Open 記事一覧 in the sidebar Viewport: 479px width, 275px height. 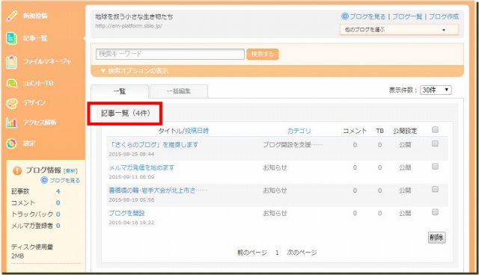tap(35, 38)
